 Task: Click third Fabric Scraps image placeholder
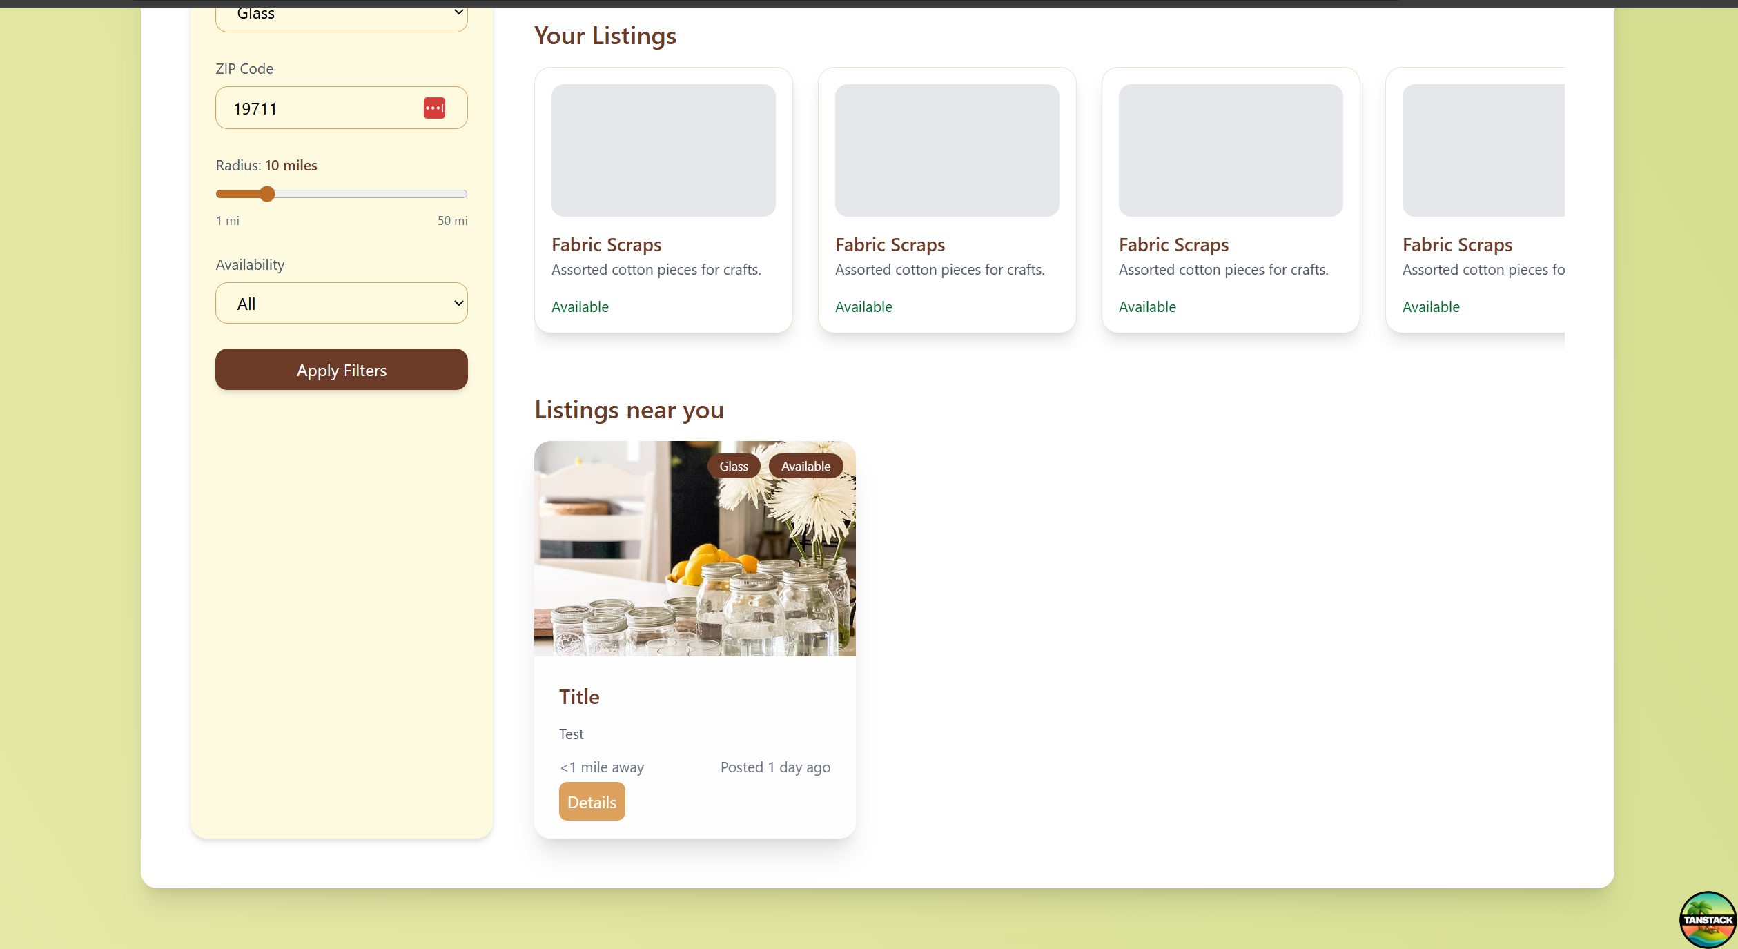[1230, 150]
